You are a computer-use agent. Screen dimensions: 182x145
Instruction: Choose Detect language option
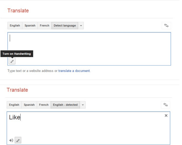click(65, 26)
